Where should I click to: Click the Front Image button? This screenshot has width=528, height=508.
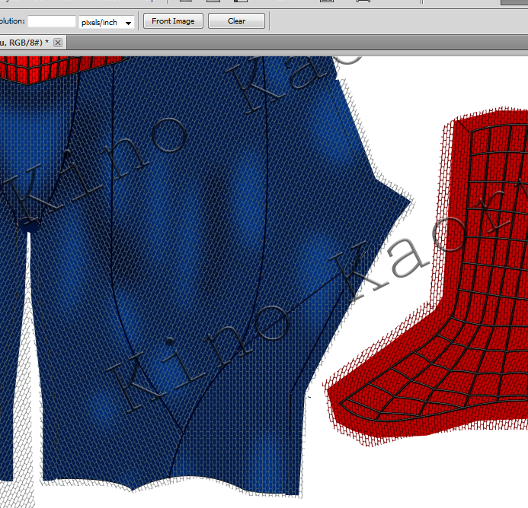[x=173, y=21]
